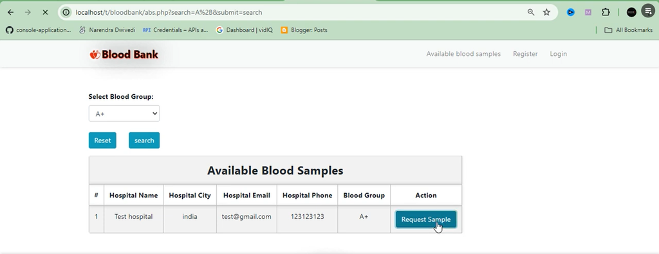Open the Extensions puzzle icon
659x254 pixels.
pos(606,12)
